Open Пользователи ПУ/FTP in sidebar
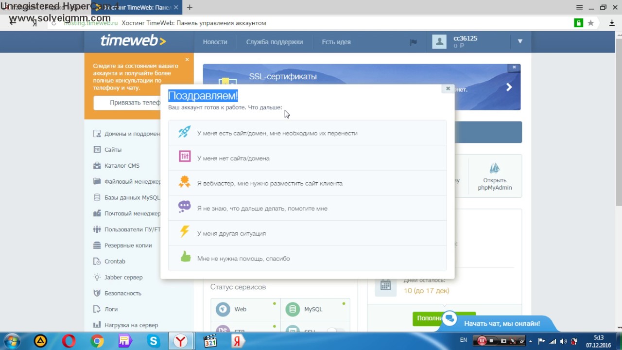 click(x=127, y=229)
